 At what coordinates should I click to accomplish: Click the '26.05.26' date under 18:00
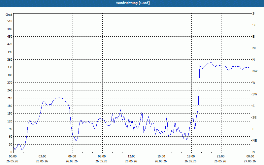pos(190,161)
